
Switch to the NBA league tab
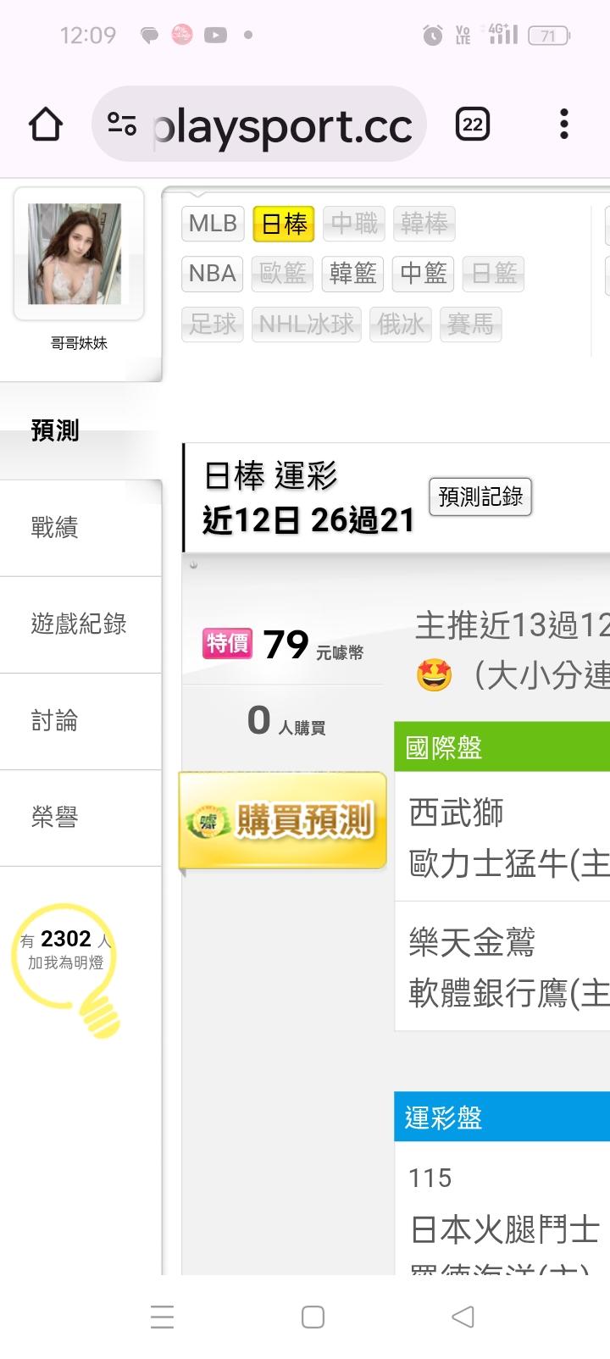click(x=213, y=274)
